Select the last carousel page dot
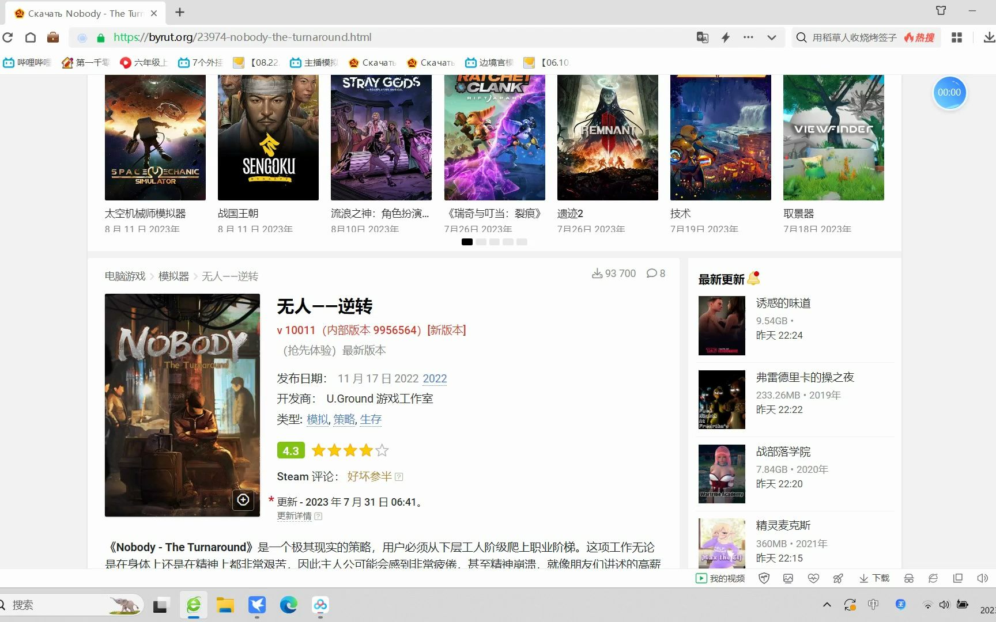Viewport: 996px width, 622px height. (x=522, y=242)
